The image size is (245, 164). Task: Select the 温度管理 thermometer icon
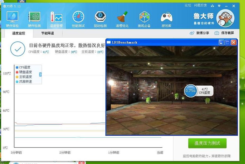click(x=56, y=19)
